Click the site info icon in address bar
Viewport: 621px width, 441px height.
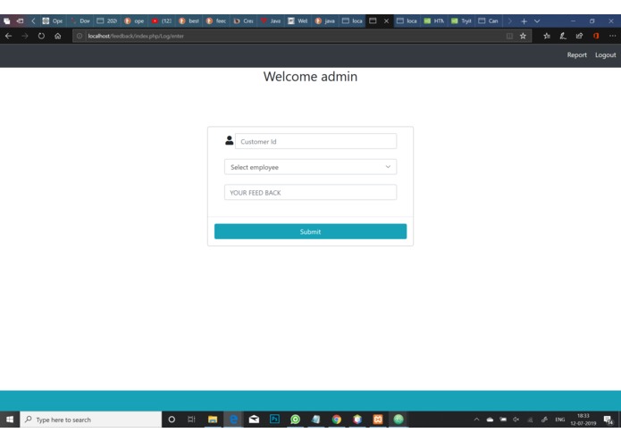[80, 36]
